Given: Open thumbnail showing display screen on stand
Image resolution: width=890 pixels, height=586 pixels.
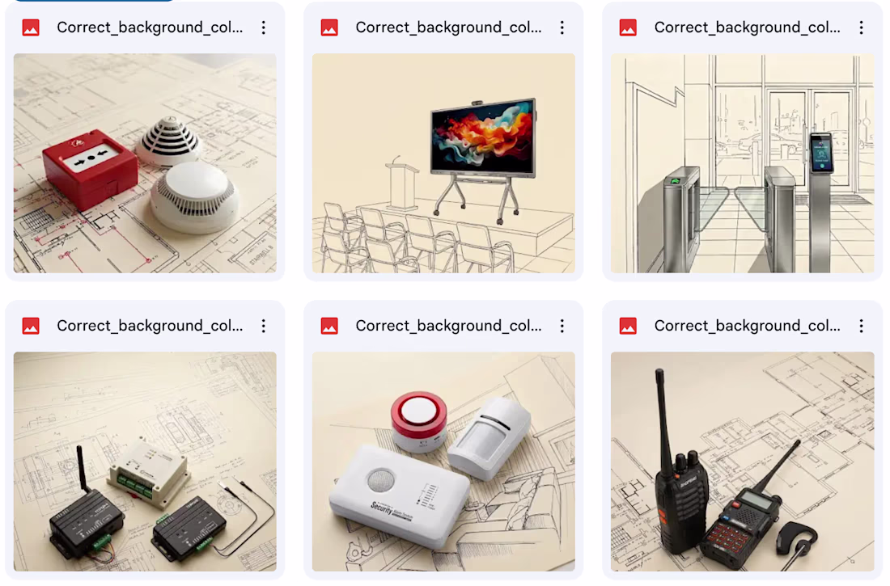Looking at the screenshot, I should (443, 163).
